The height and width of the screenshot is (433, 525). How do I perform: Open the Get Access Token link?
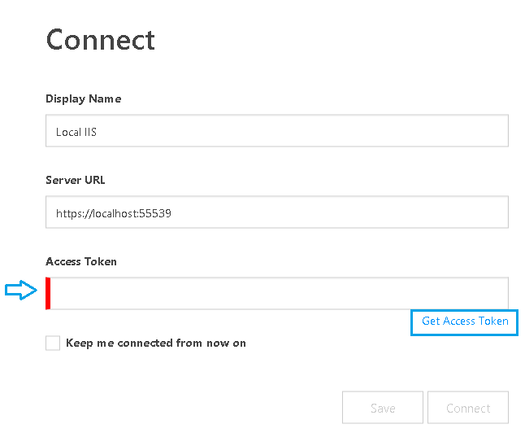pyautogui.click(x=465, y=321)
